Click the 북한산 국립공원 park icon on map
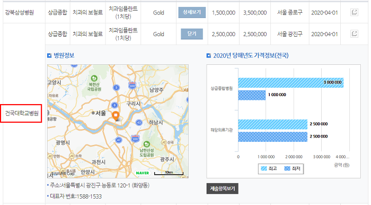Viewport: 371px width, 205px height. [94, 78]
